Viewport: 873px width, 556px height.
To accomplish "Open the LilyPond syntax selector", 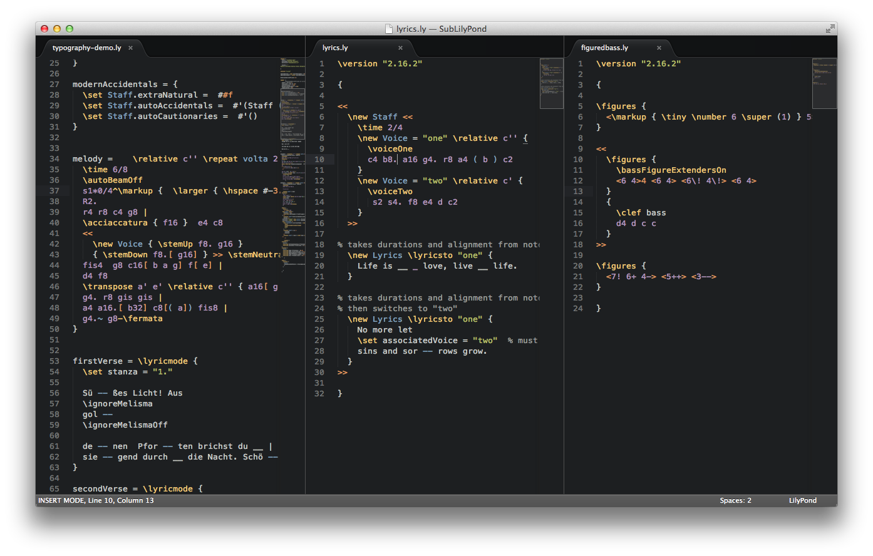I will click(802, 500).
